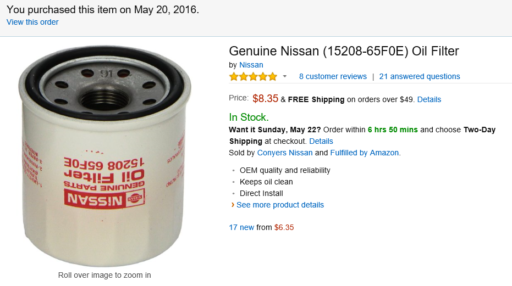The width and height of the screenshot is (512, 286).
Task: View the 17 new offers link
Action: tap(241, 227)
